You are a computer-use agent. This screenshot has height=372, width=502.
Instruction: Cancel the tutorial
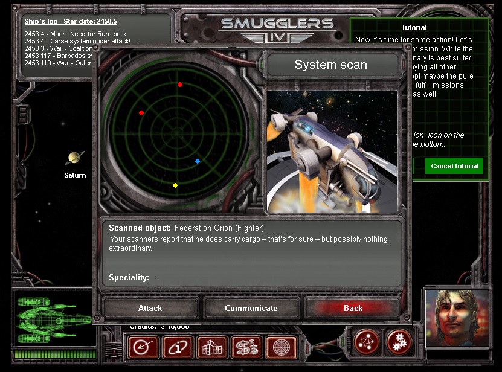[454, 166]
